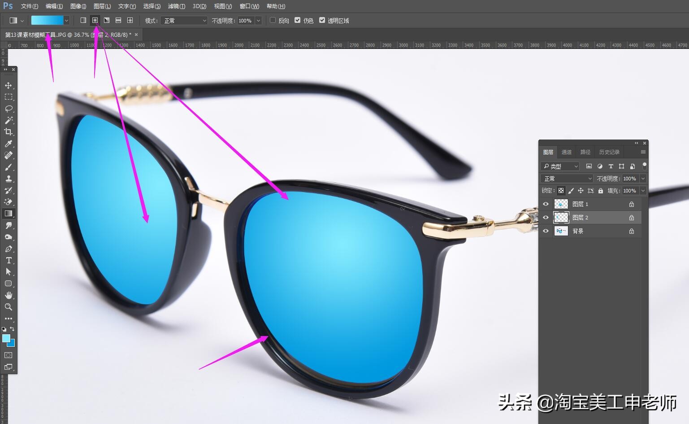Click the foreground color swatch
The width and height of the screenshot is (689, 424).
pyautogui.click(x=6, y=338)
